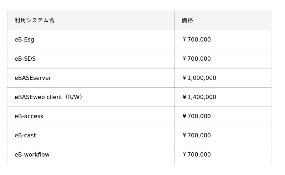The width and height of the screenshot is (285, 175).
Task: Select the eB-workflow system name
Action: pos(32,154)
